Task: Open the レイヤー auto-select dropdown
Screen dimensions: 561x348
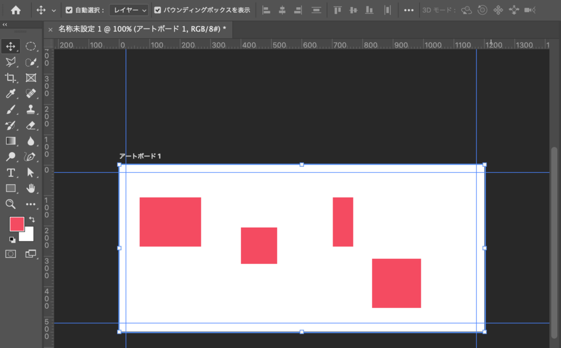Action: pos(129,10)
